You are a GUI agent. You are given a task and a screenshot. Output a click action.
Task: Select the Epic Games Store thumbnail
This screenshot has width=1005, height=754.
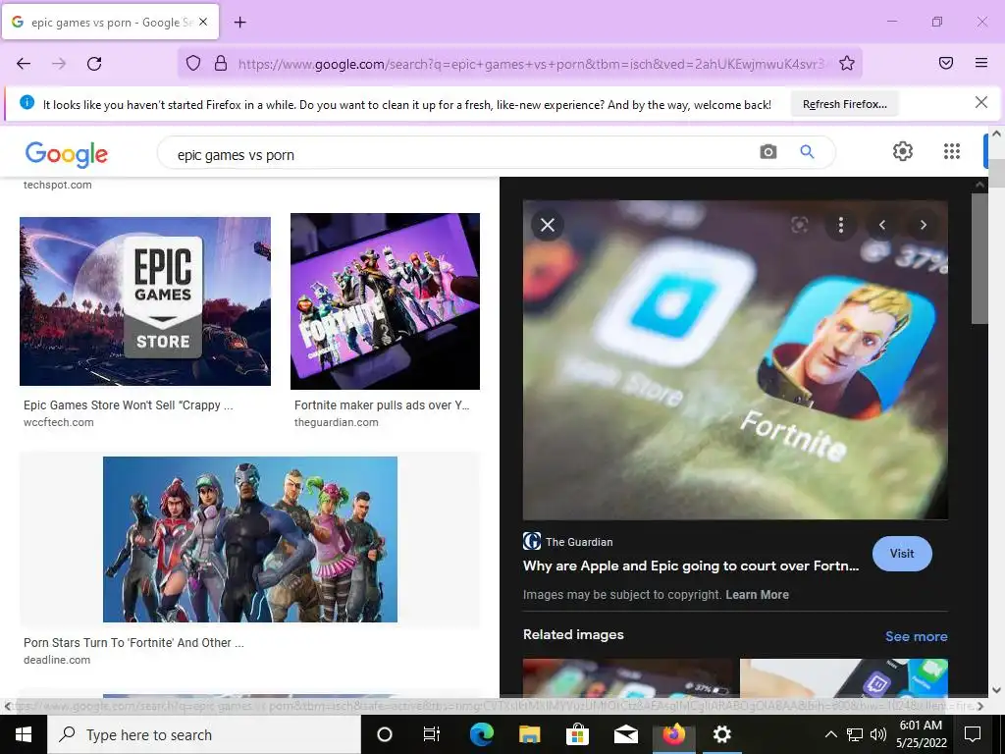point(145,301)
